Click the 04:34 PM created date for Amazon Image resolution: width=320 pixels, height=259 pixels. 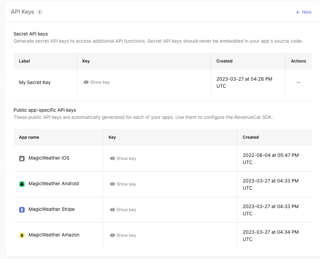pyautogui.click(x=271, y=235)
